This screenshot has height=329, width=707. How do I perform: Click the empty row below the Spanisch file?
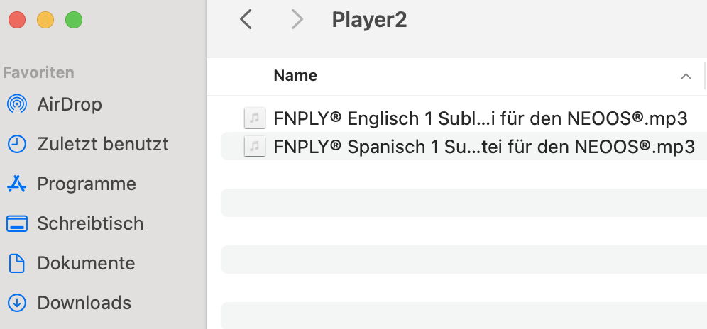(x=464, y=174)
